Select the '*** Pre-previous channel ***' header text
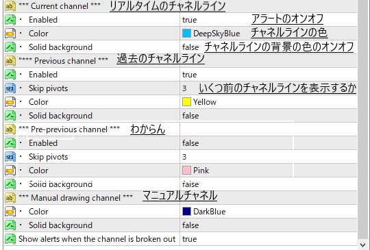The image size is (370, 250). coord(69,129)
